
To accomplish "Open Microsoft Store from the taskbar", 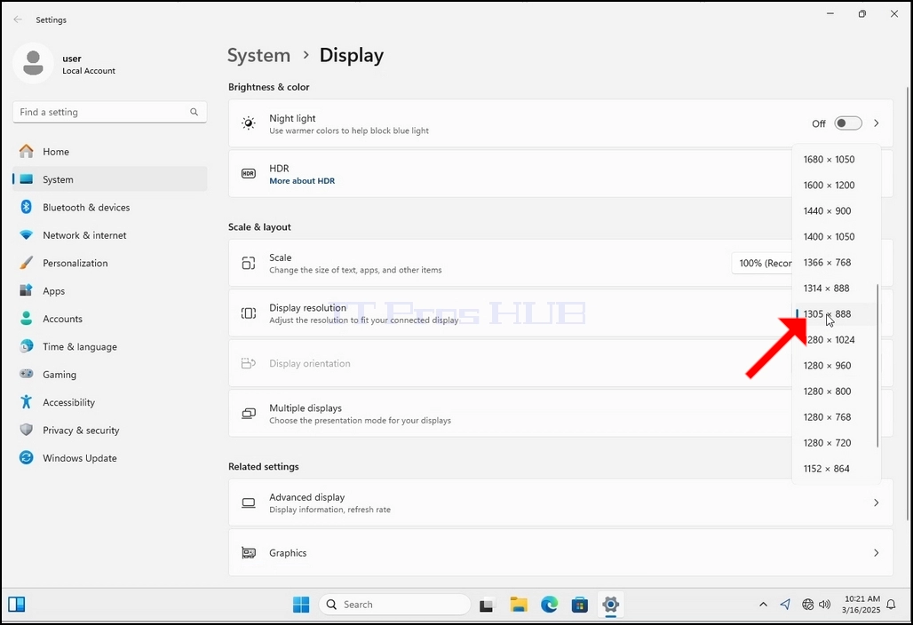I will click(x=580, y=605).
